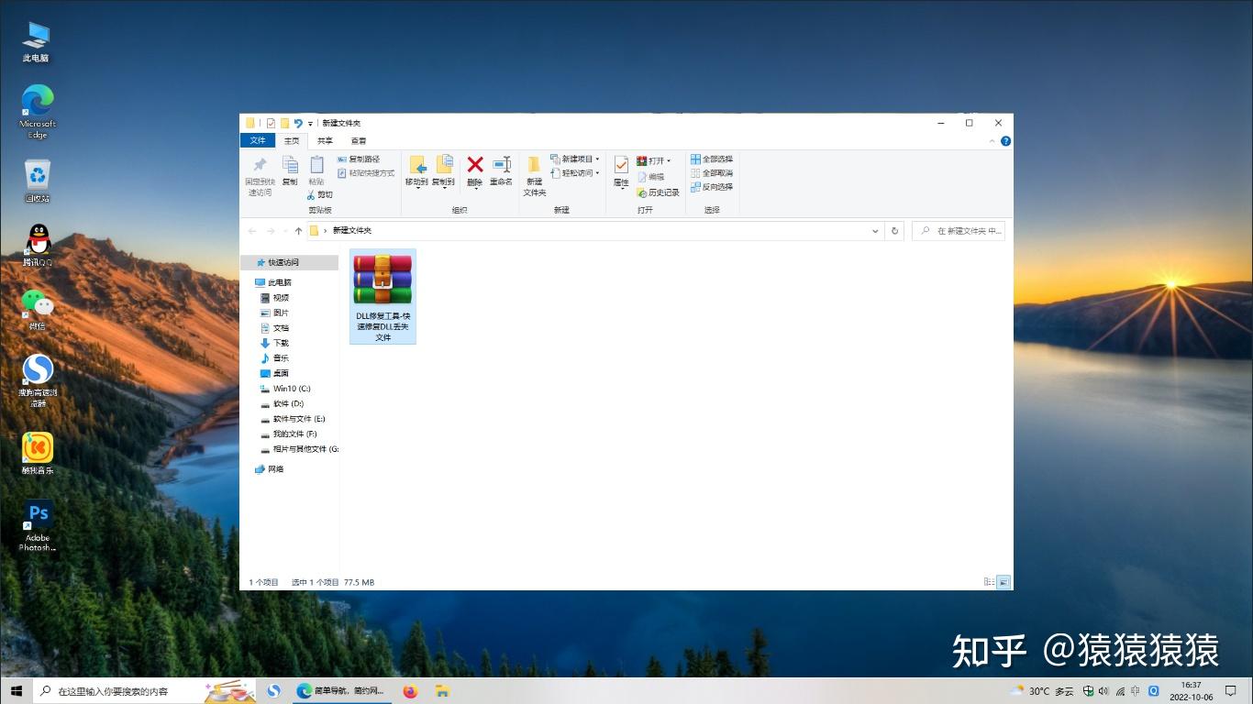
Task: Select 快速访问 in the navigation pane
Action: click(x=289, y=262)
